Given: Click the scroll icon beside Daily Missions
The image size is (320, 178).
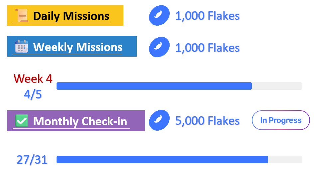Looking at the screenshot, I should pos(22,16).
